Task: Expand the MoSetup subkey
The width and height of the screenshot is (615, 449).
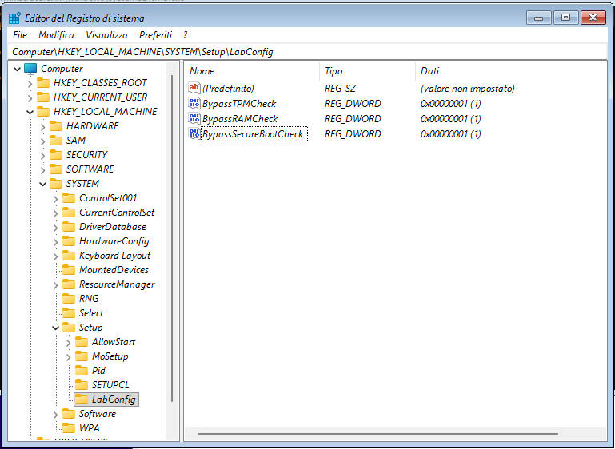Action: [x=68, y=356]
